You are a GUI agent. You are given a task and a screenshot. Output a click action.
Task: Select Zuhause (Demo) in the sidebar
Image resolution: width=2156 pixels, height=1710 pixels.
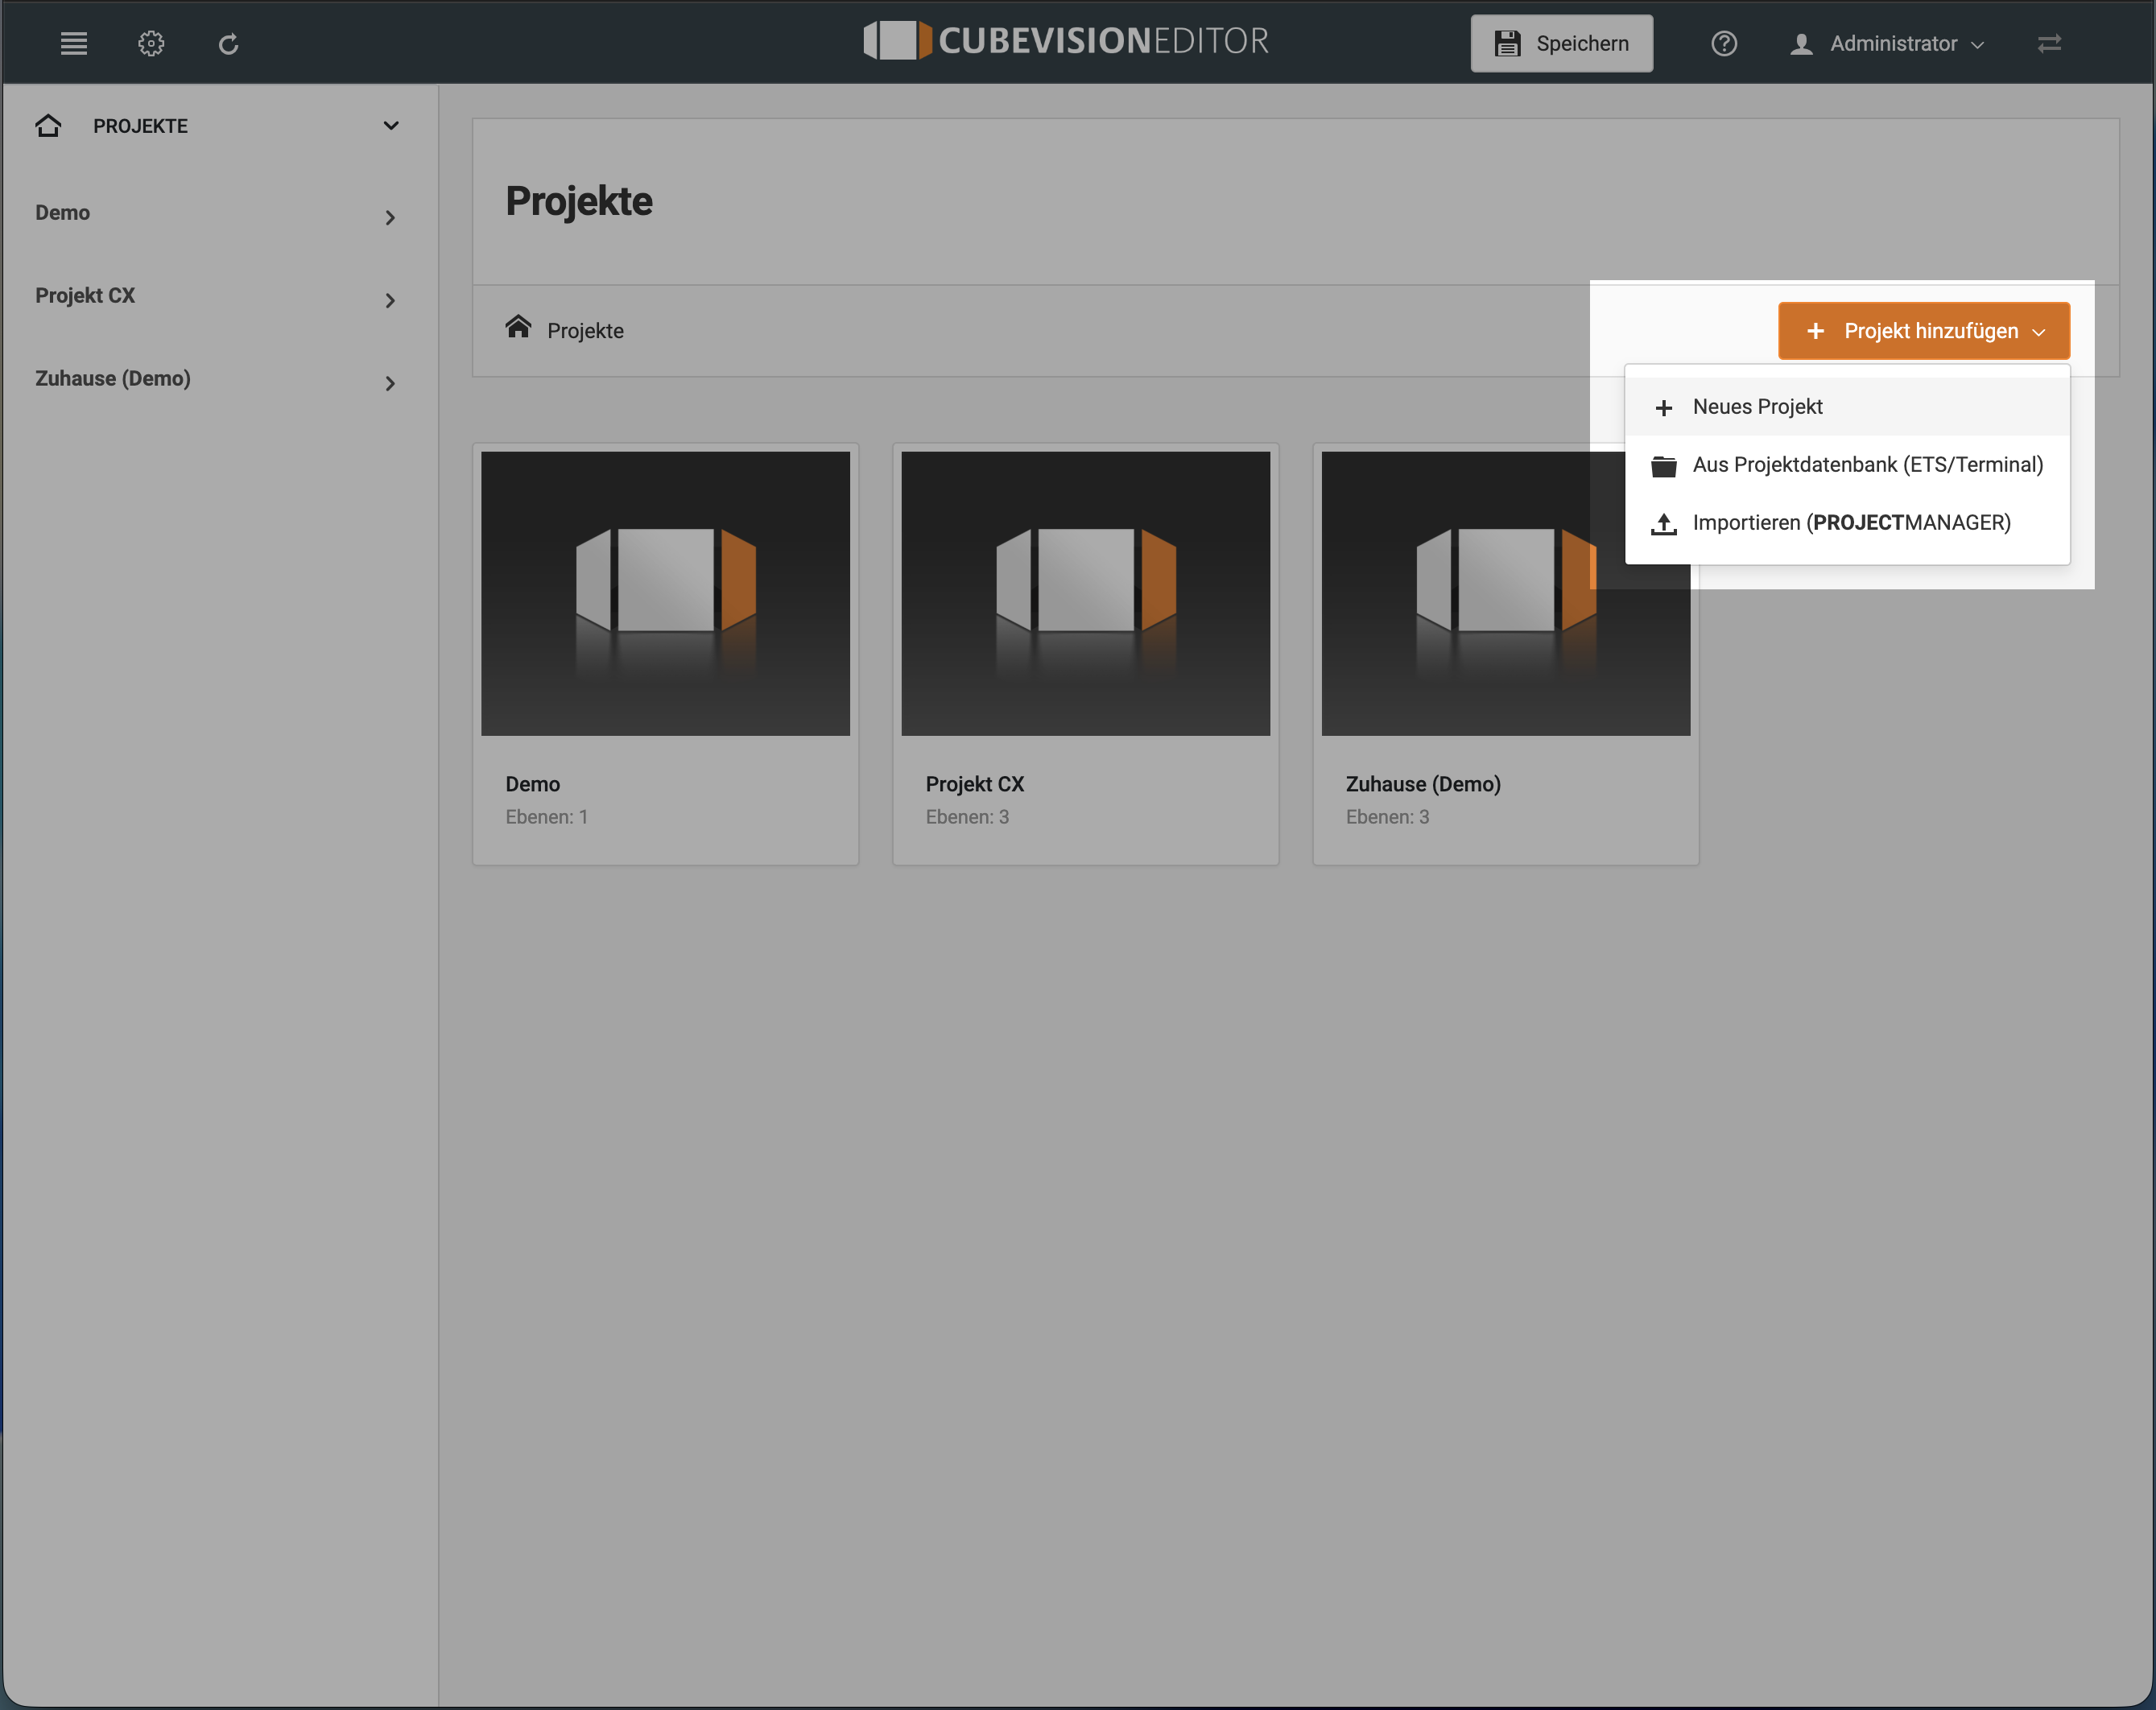coord(113,378)
